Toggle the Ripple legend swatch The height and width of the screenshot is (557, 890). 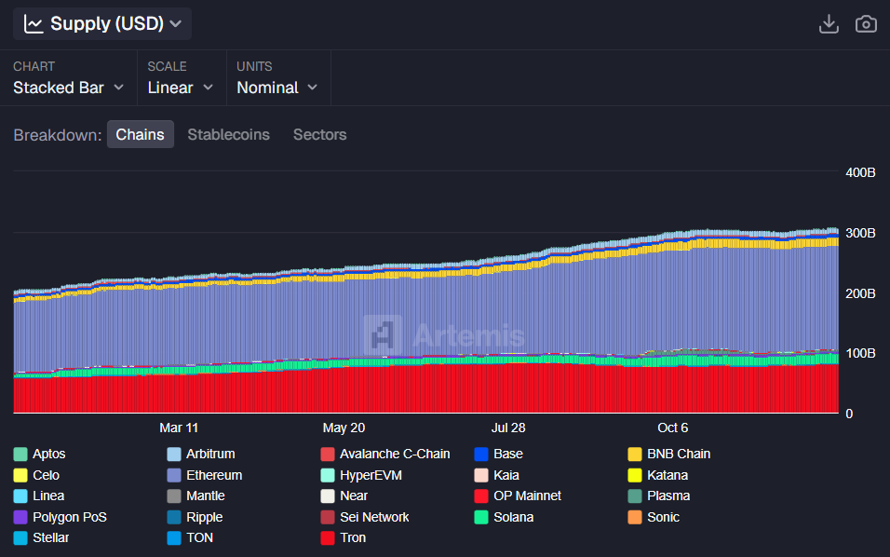[x=174, y=517]
